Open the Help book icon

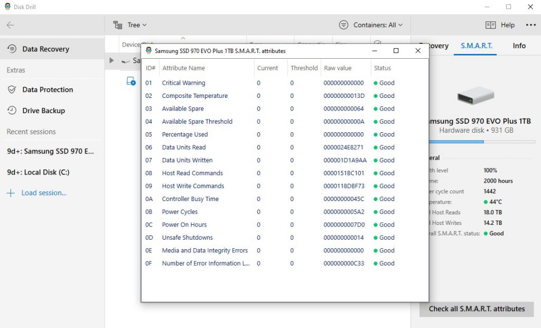coord(490,25)
